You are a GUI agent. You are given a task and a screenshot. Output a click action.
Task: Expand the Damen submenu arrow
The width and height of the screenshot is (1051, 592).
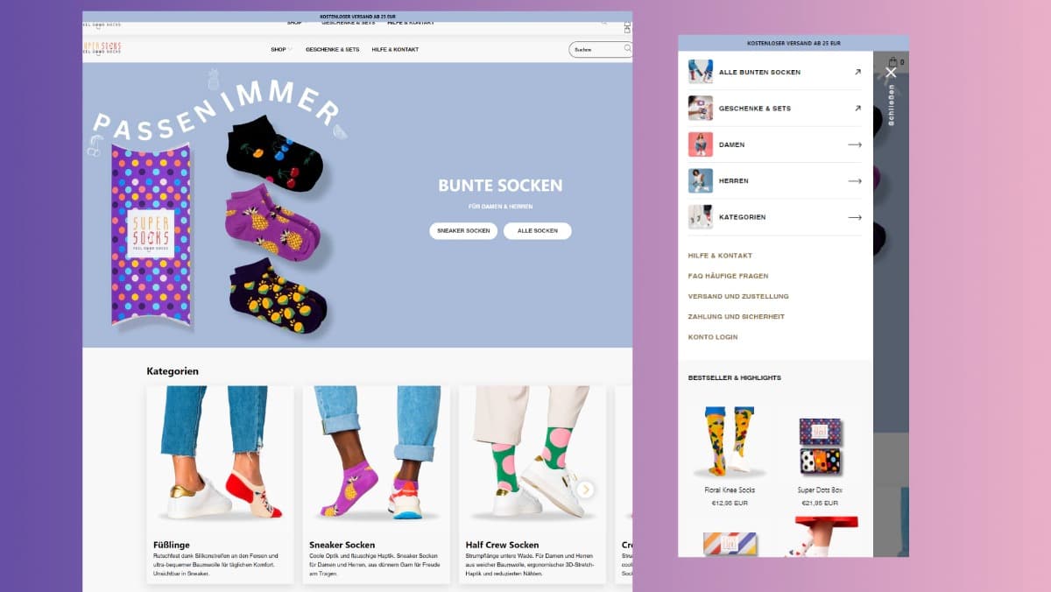click(855, 144)
